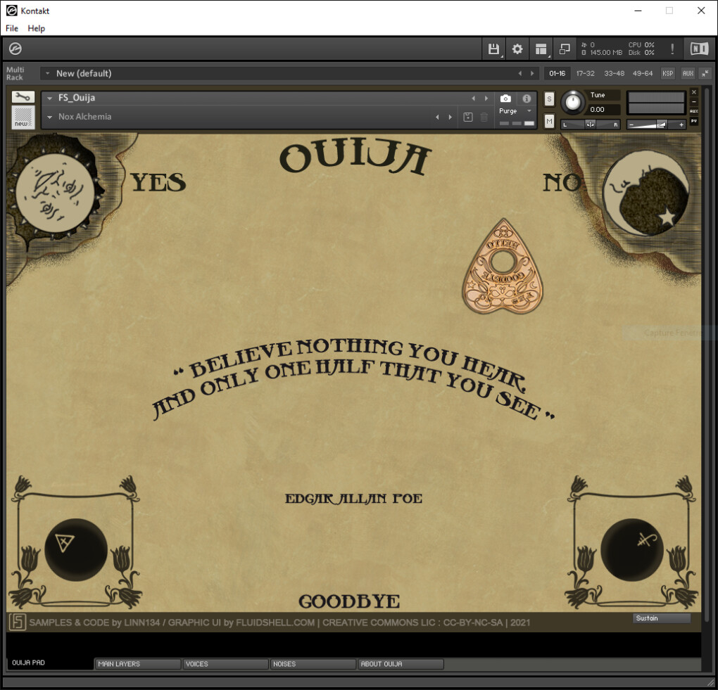
Task: Remove the instrument with the X button
Action: pos(694,92)
